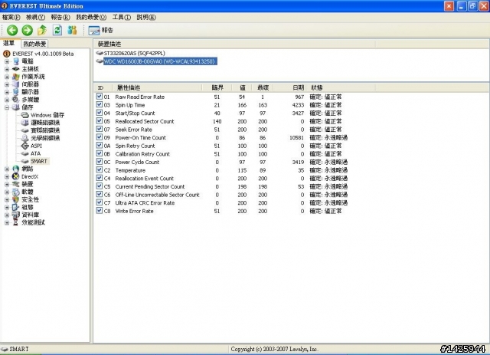The width and height of the screenshot is (490, 355).
Task: Click the threshold column header
Action: click(217, 87)
